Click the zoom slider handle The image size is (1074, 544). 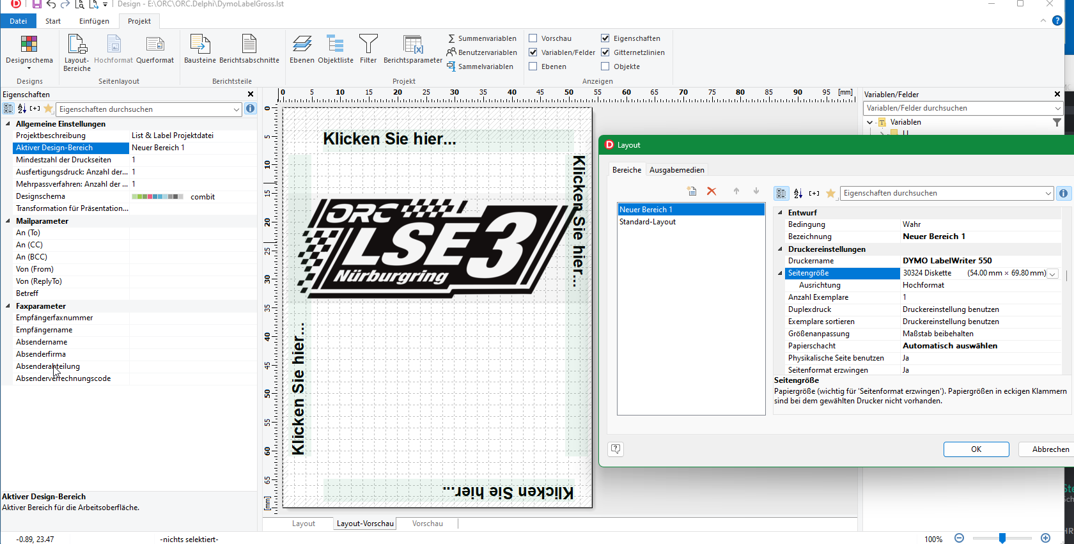(x=1002, y=538)
